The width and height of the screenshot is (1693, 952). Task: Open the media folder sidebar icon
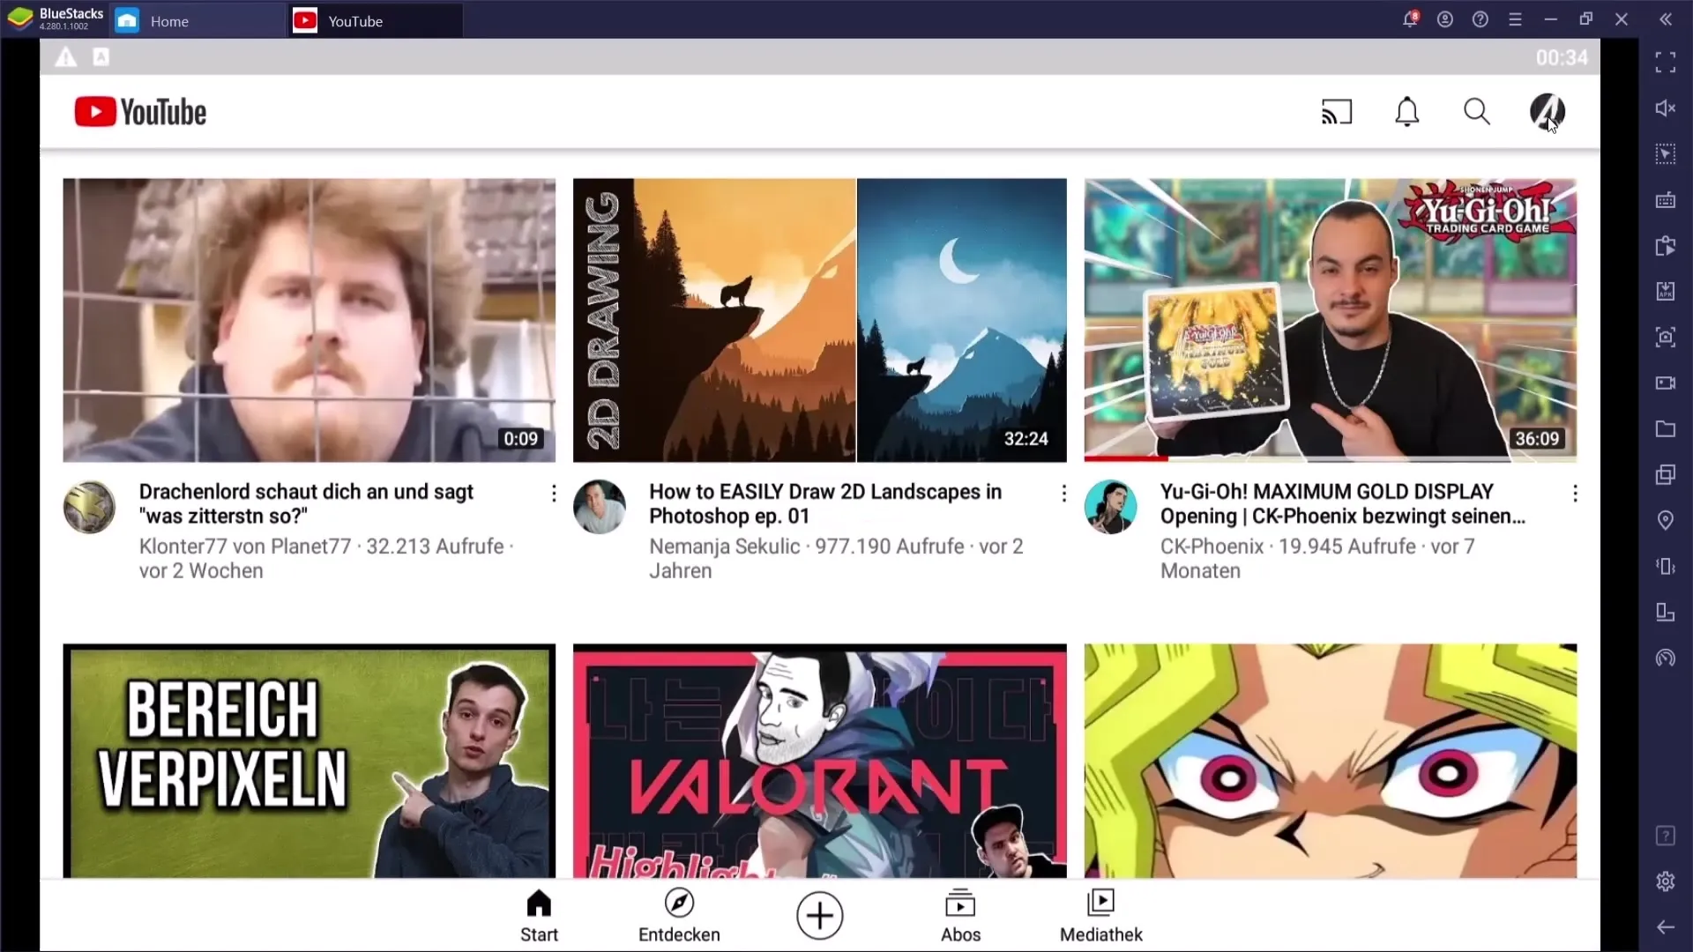pos(1666,429)
